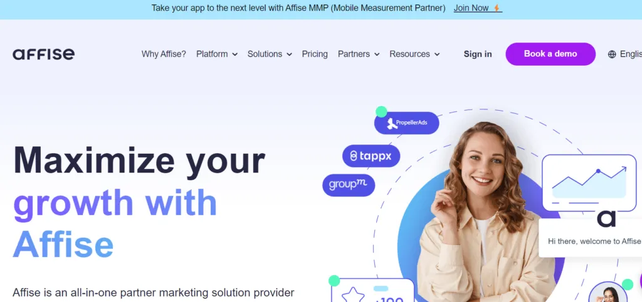The image size is (642, 302).
Task: Click the lightning bolt next to Join Now
Action: [x=497, y=8]
